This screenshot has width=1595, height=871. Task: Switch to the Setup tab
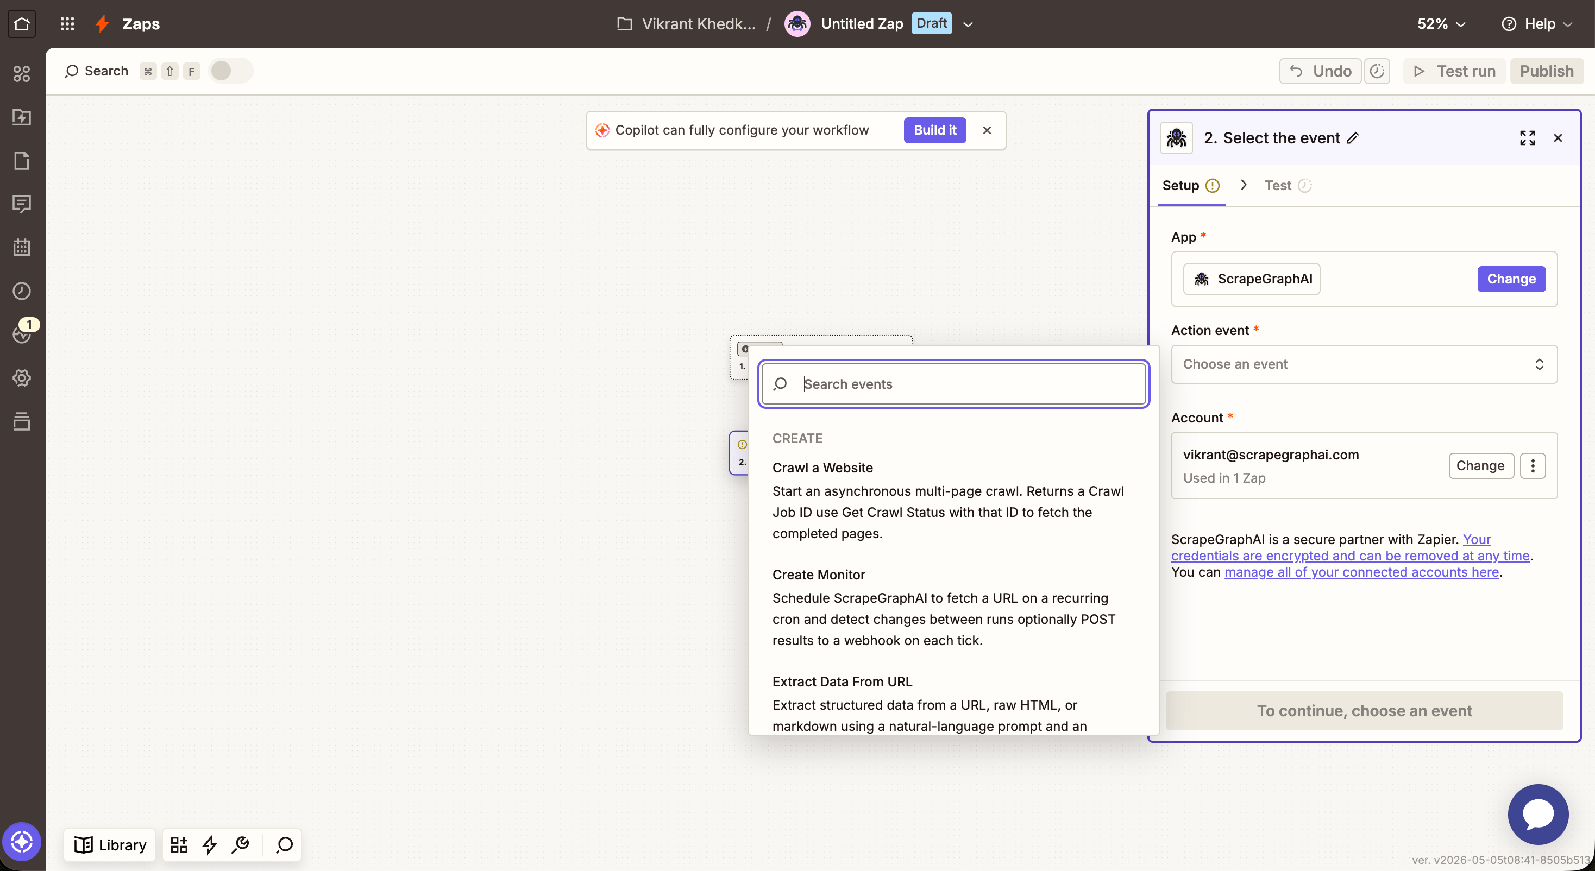pyautogui.click(x=1191, y=185)
